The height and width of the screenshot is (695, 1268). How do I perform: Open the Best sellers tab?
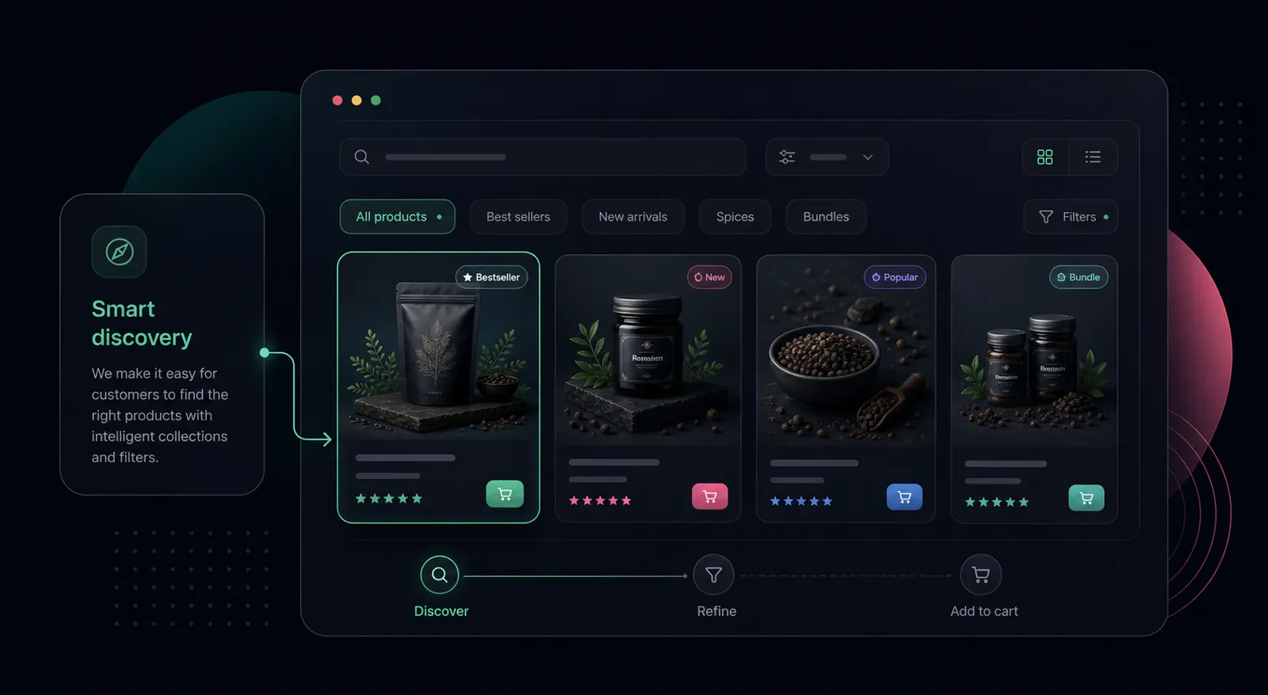click(x=518, y=217)
